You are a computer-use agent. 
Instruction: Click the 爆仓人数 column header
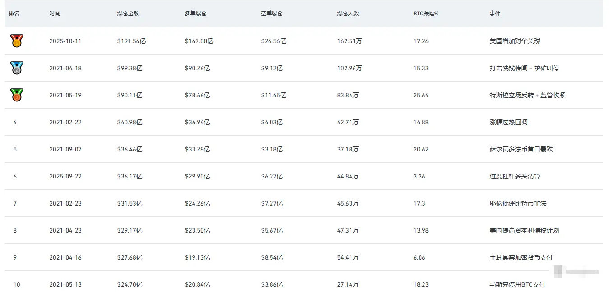tap(348, 14)
